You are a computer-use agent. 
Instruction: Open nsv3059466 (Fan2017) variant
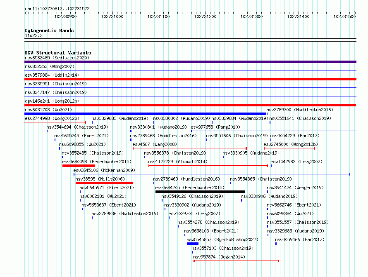click(x=300, y=239)
